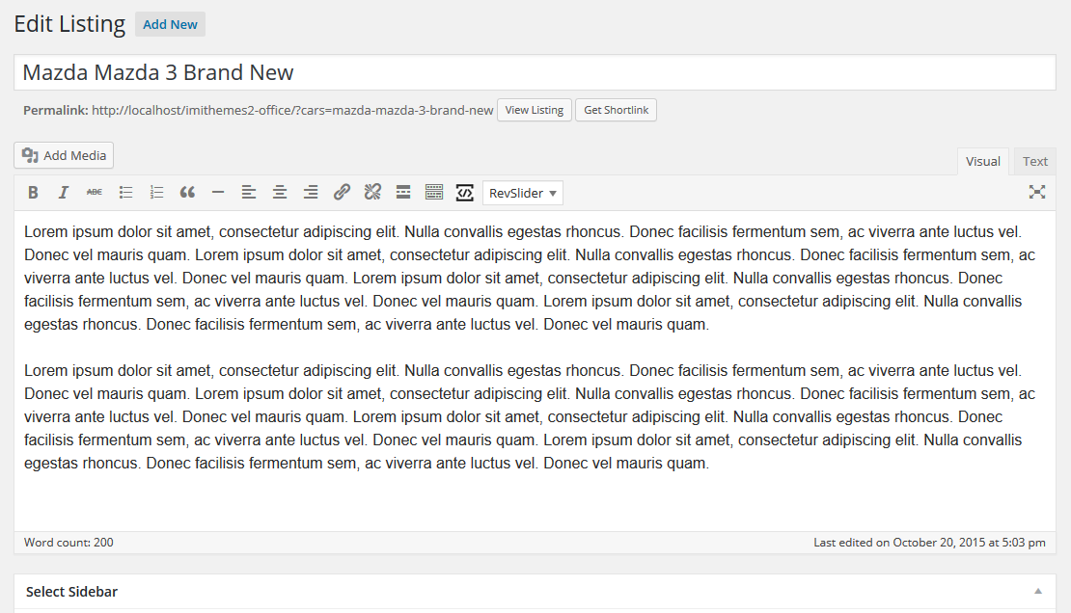Apply strikethrough formatting
Screen dimensions: 1071x613
pyautogui.click(x=95, y=193)
